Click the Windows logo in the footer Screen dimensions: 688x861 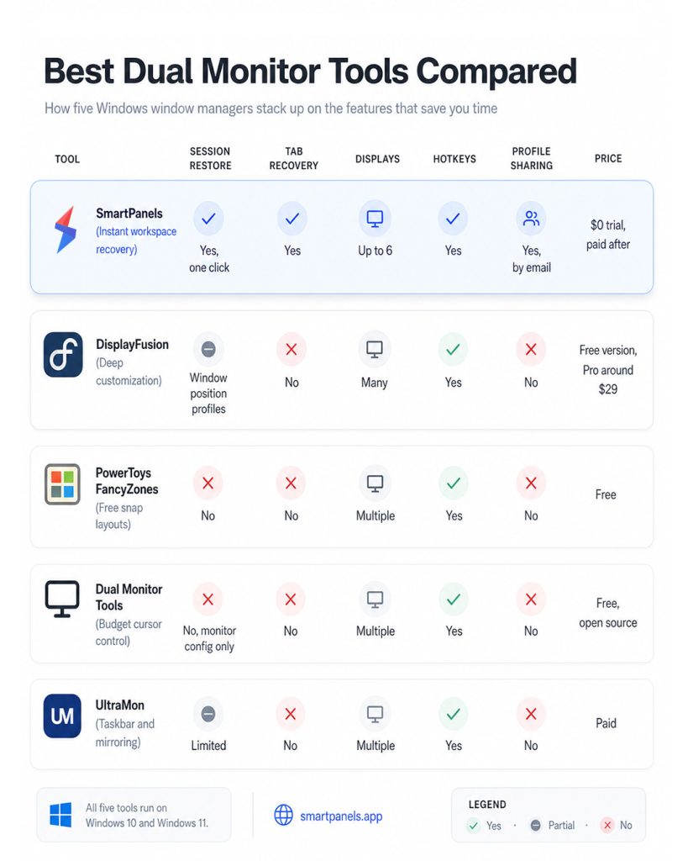pos(60,815)
